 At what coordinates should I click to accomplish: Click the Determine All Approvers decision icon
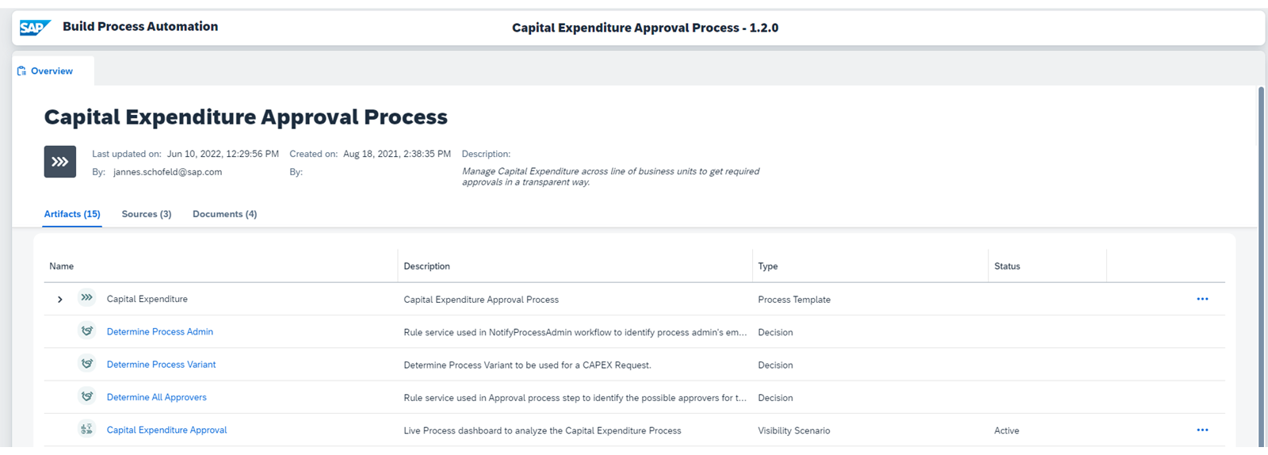coord(87,396)
